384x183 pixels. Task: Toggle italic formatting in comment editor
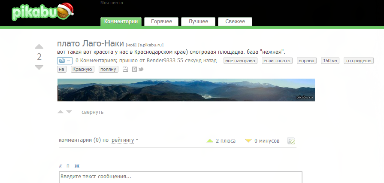(61, 166)
